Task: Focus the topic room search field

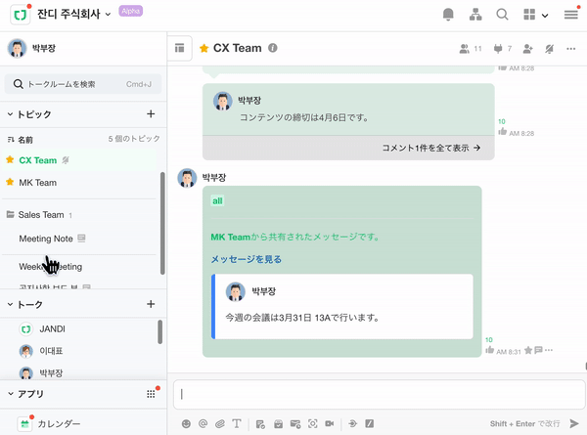Action: pyautogui.click(x=83, y=84)
